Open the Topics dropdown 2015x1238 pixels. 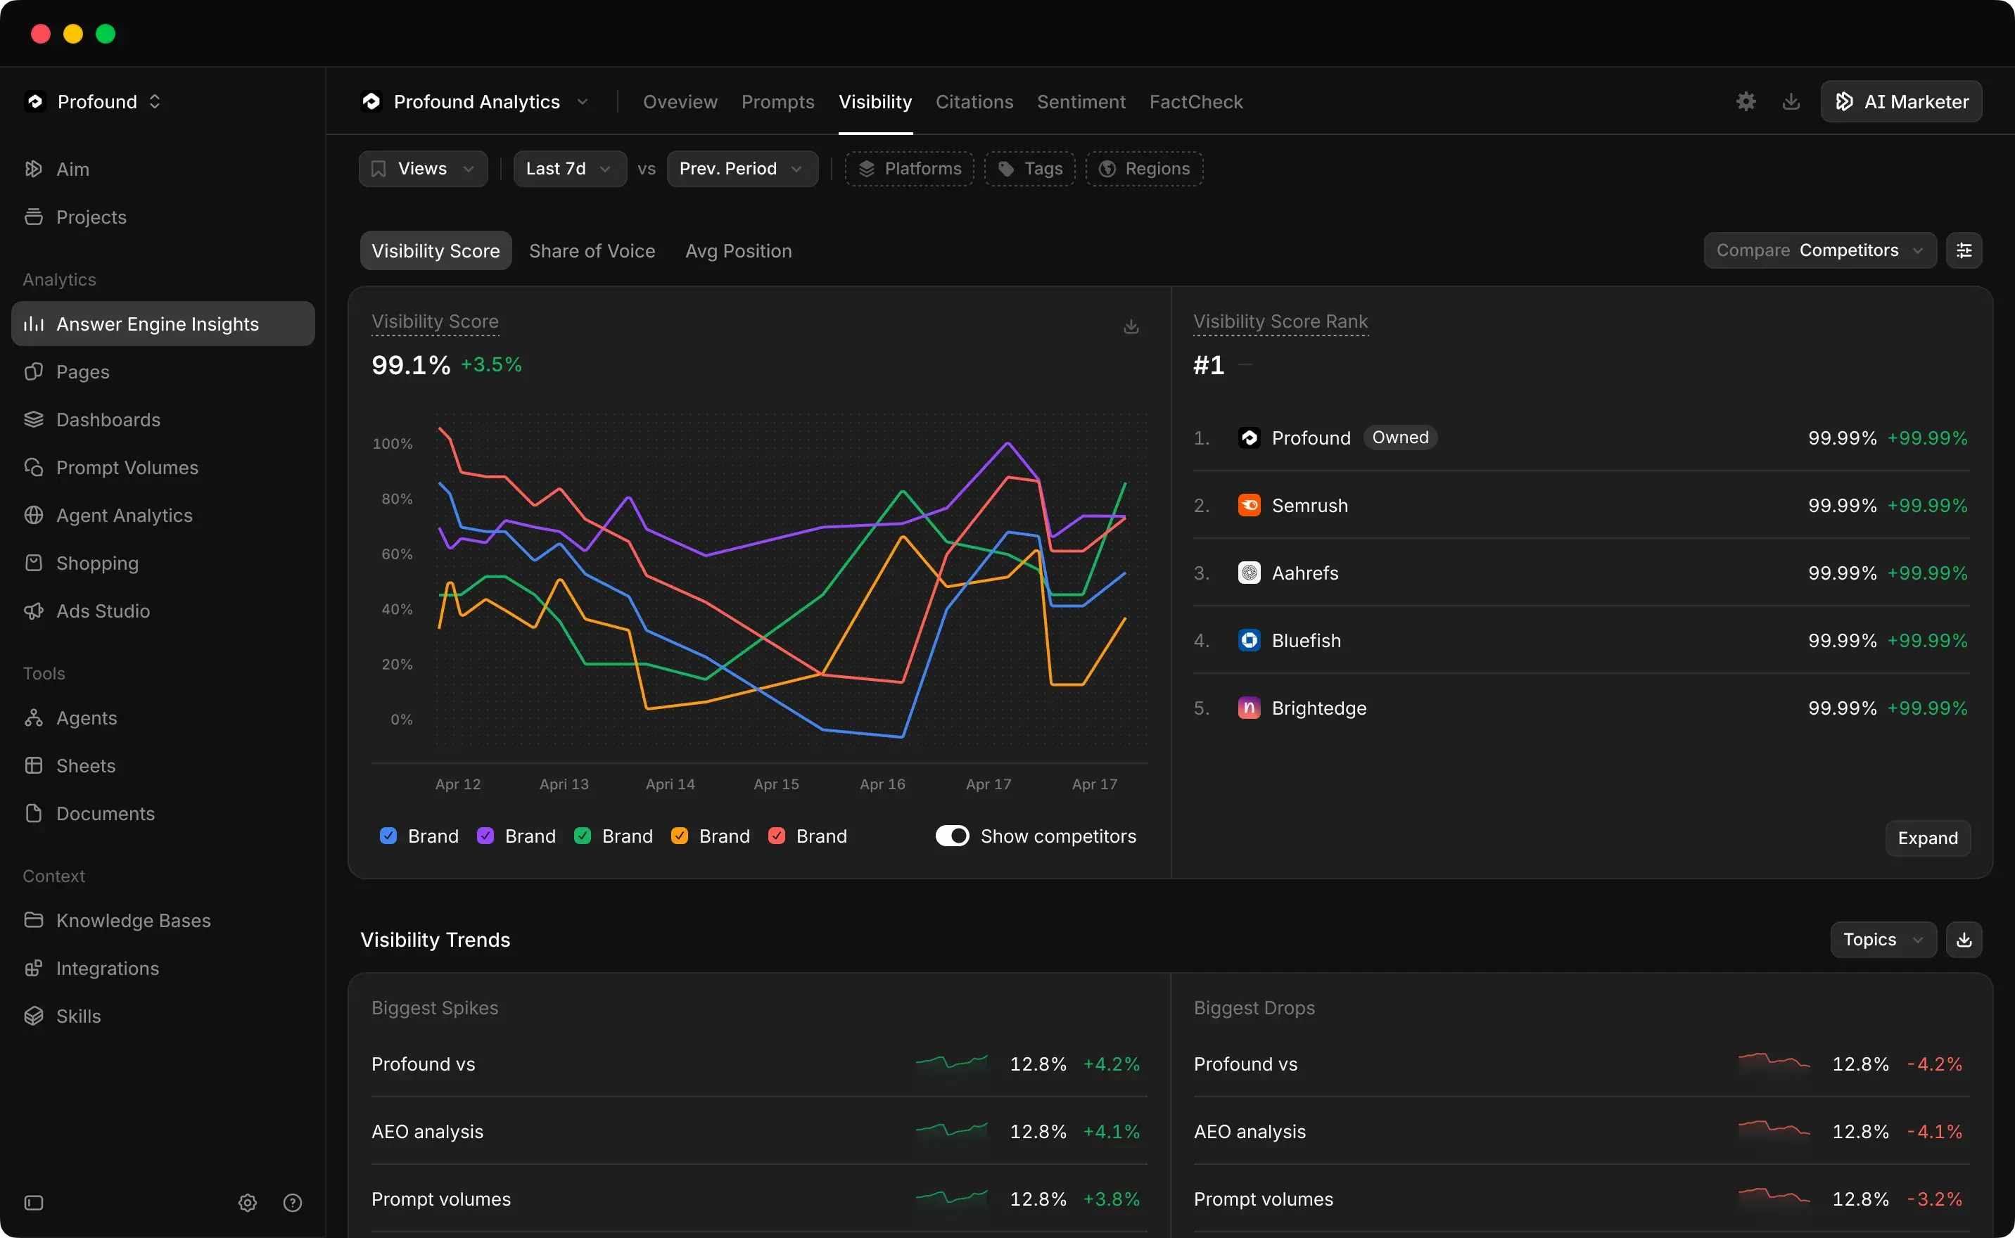[x=1883, y=940]
